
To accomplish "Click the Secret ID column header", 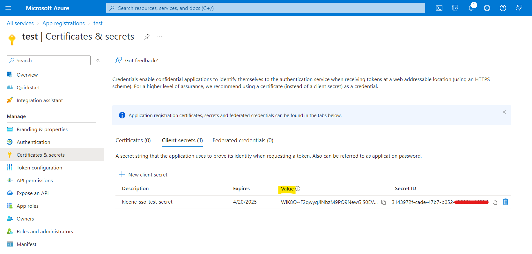I will (405, 189).
